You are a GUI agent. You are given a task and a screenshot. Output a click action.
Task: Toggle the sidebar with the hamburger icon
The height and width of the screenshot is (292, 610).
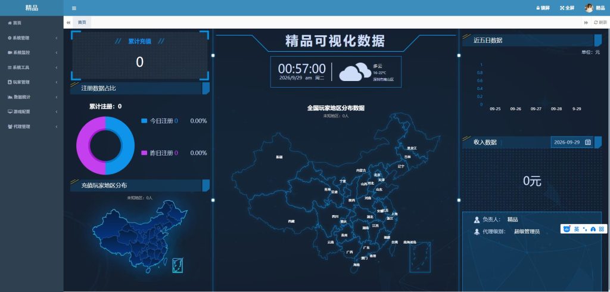tap(74, 8)
